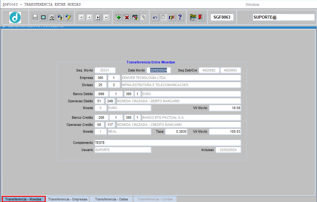Screen dimensions: 317x202
Task: Click Seq Deb/Cre field 4925692
Action: (209, 70)
